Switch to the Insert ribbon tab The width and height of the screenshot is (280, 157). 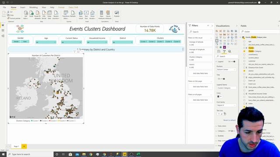(x=23, y=7)
